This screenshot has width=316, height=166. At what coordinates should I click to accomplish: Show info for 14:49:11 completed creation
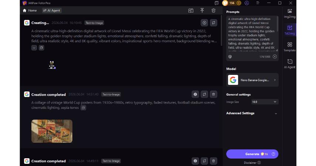click(x=195, y=161)
